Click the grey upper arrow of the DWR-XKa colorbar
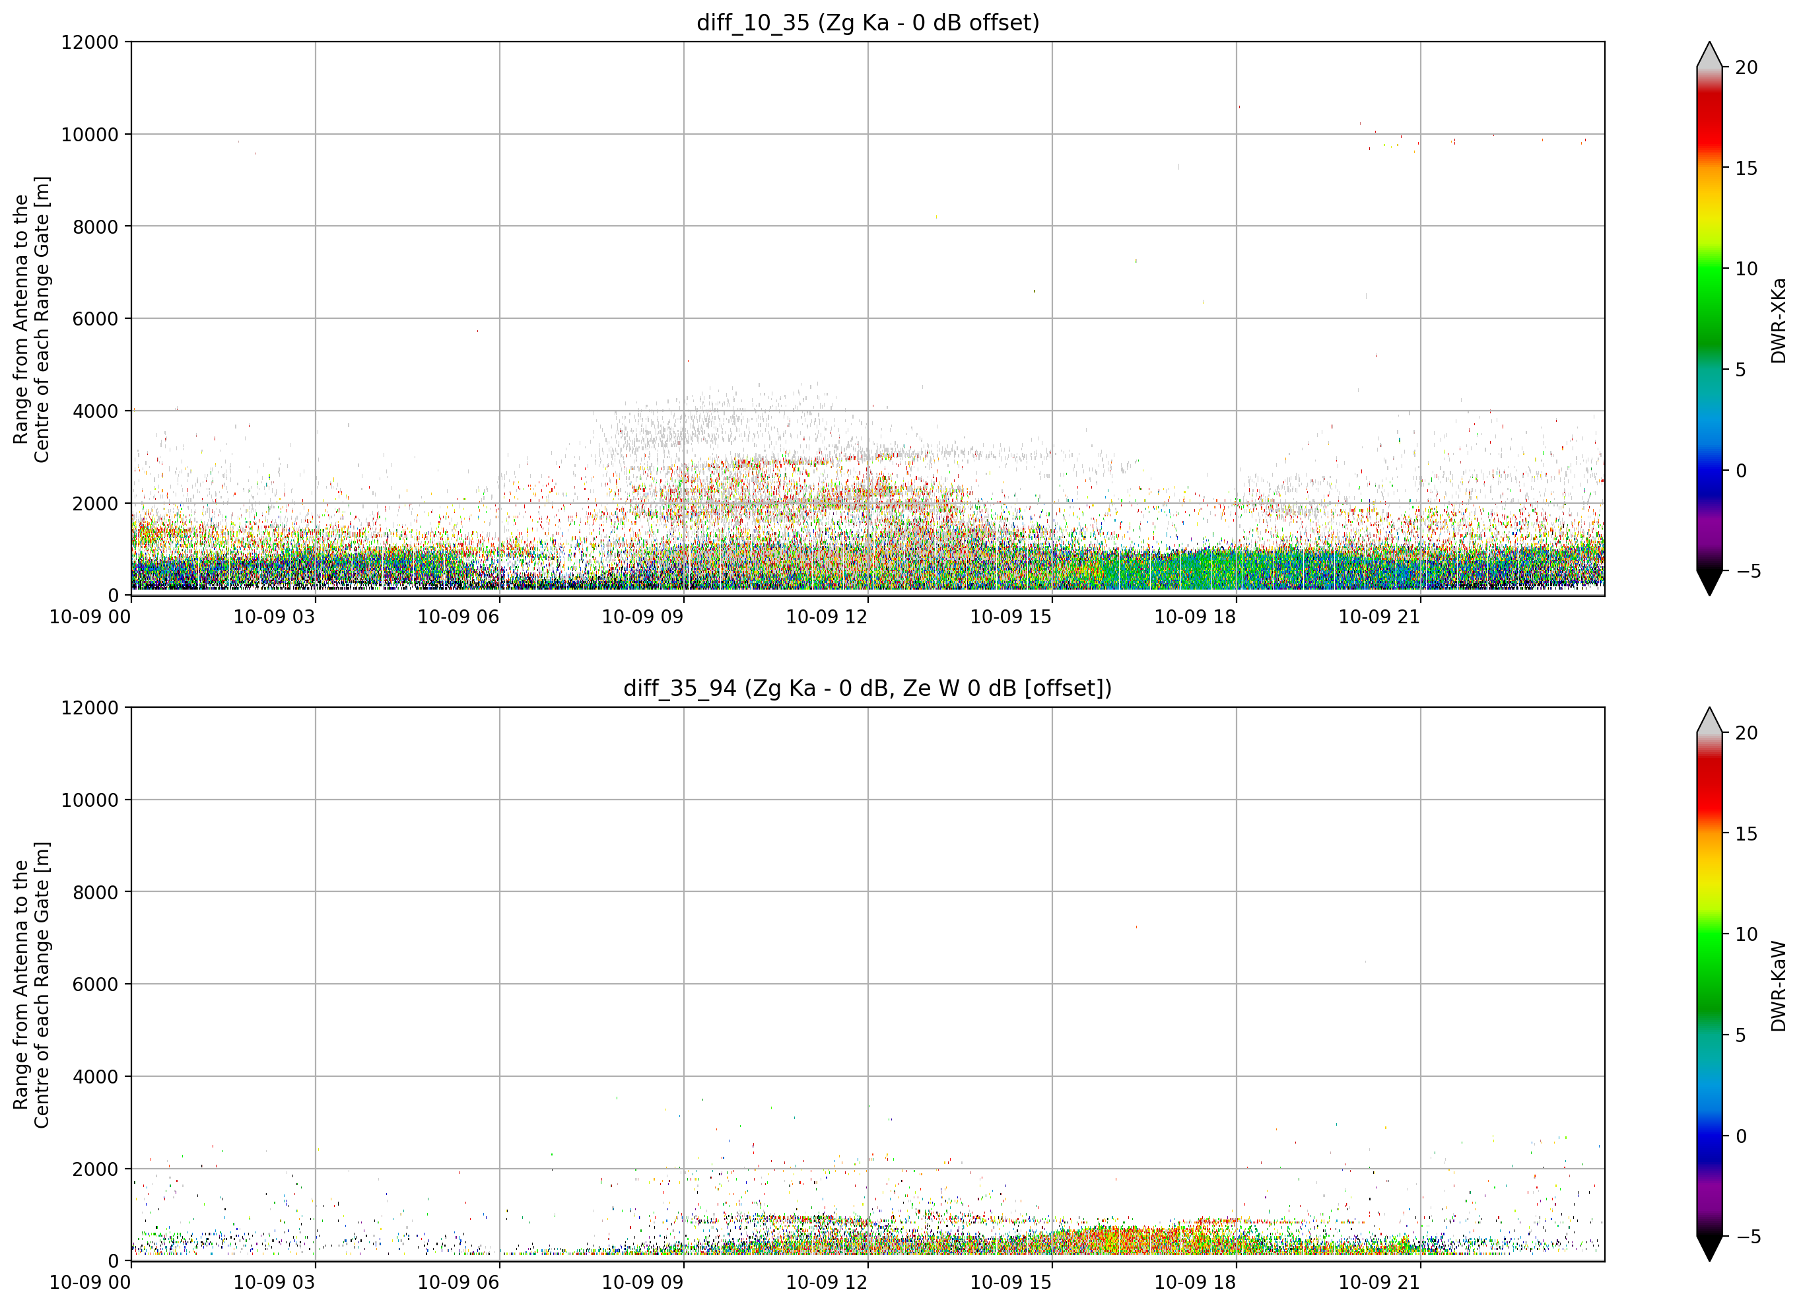Viewport: 1801px width, 1306px height. click(1710, 55)
